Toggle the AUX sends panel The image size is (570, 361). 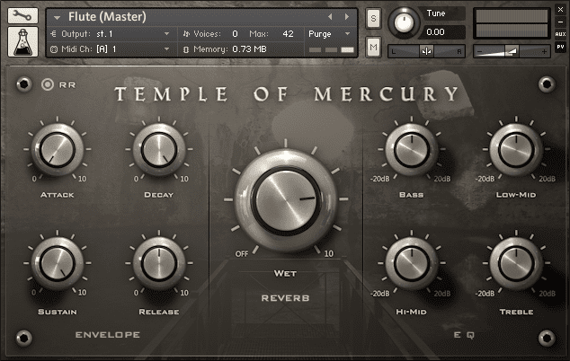click(x=560, y=34)
